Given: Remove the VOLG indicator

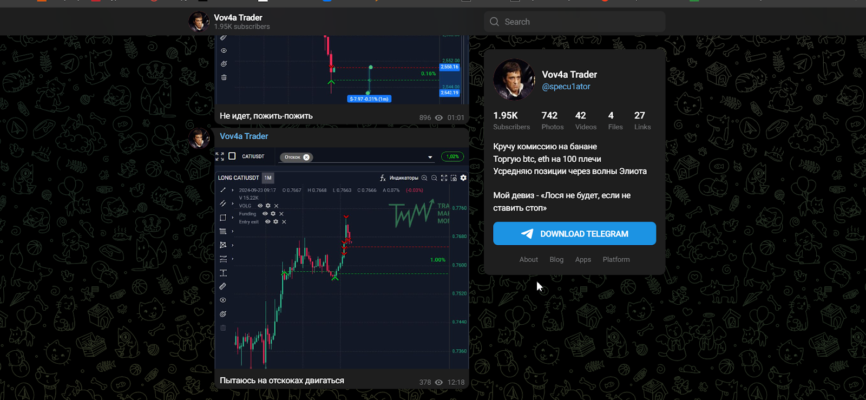Looking at the screenshot, I should (276, 206).
